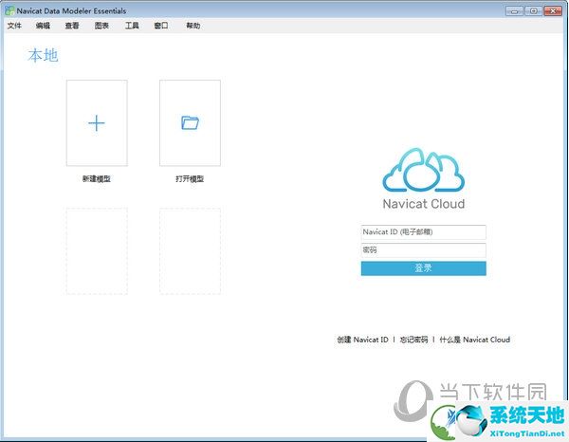Select the second empty dashed model slot
This screenshot has height=442, width=569.
point(190,251)
